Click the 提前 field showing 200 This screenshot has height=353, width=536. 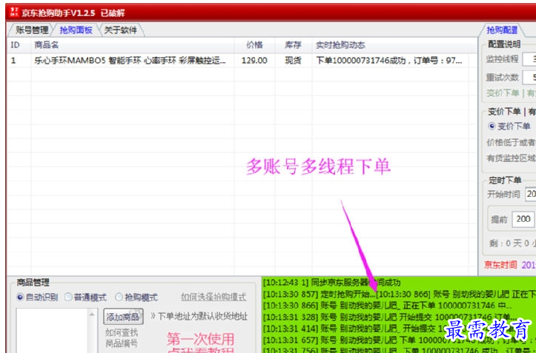coord(523,219)
